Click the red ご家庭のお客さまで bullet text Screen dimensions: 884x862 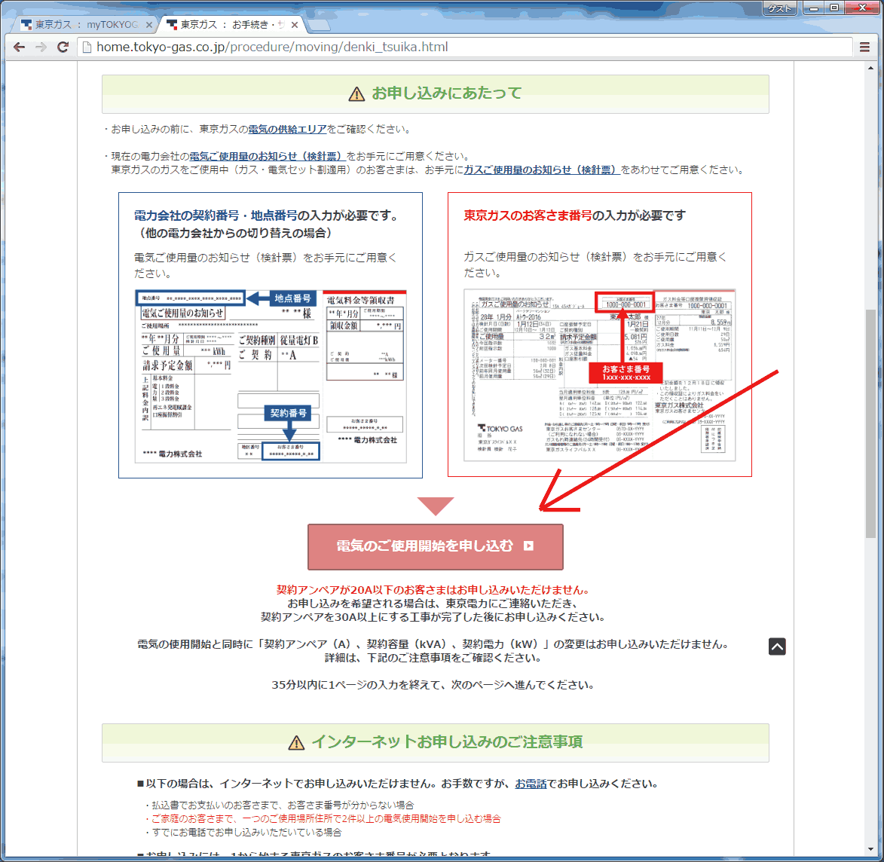pyautogui.click(x=323, y=818)
